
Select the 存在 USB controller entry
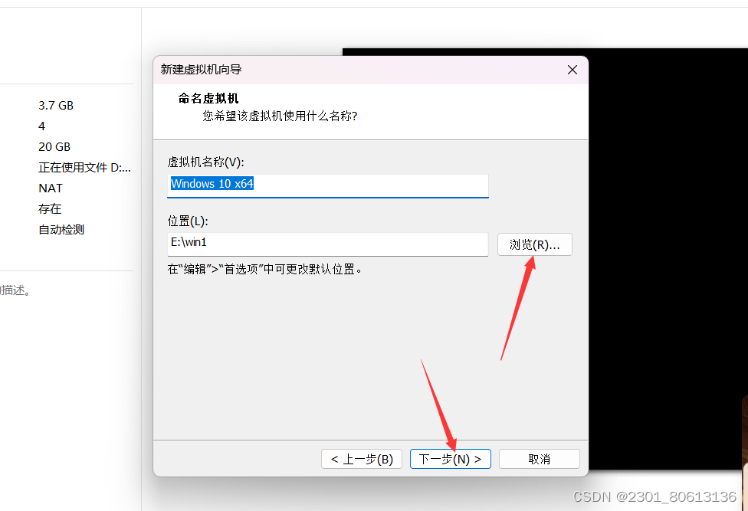[x=50, y=209]
